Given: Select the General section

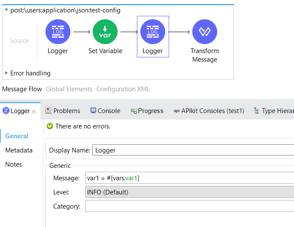Looking at the screenshot, I should 17,136.
